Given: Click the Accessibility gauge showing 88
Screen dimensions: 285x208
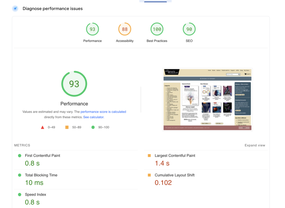Looking at the screenshot, I should pyautogui.click(x=124, y=29).
